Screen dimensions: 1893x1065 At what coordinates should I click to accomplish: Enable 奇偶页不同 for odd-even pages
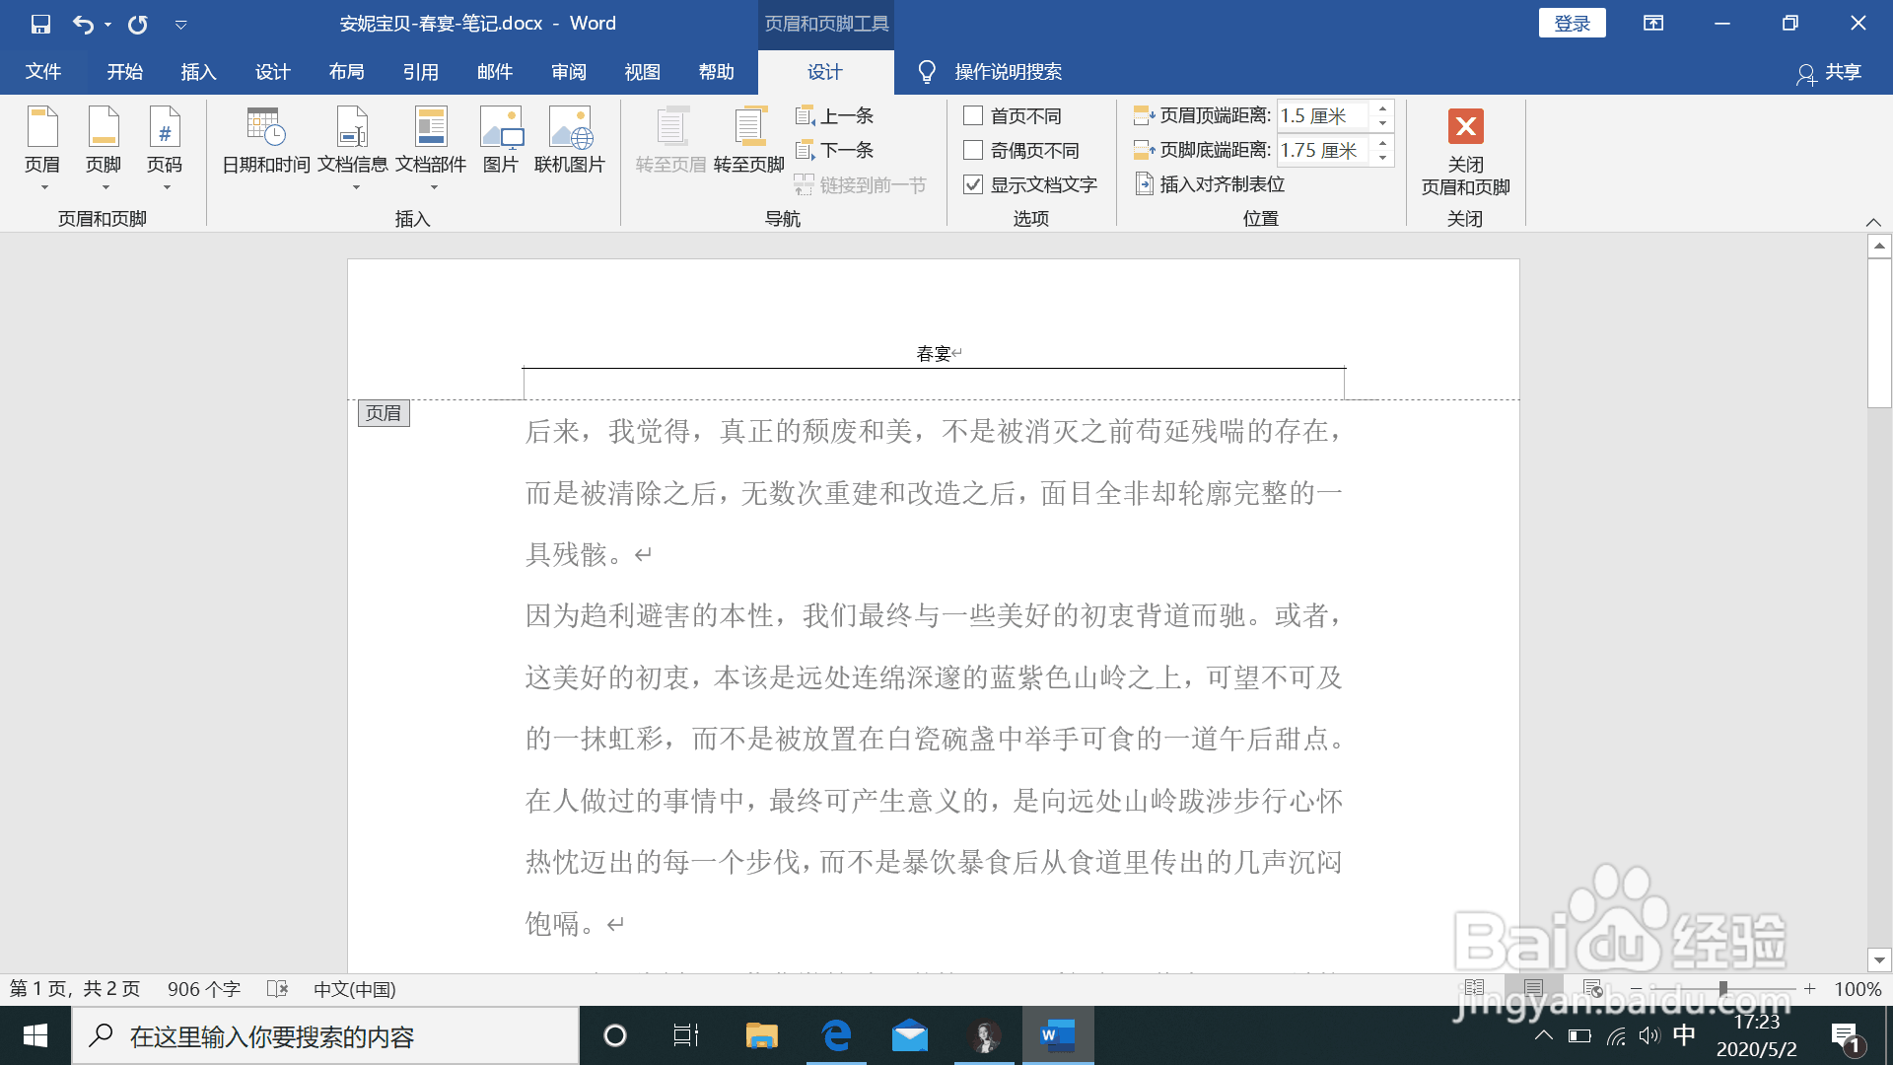[x=972, y=150]
